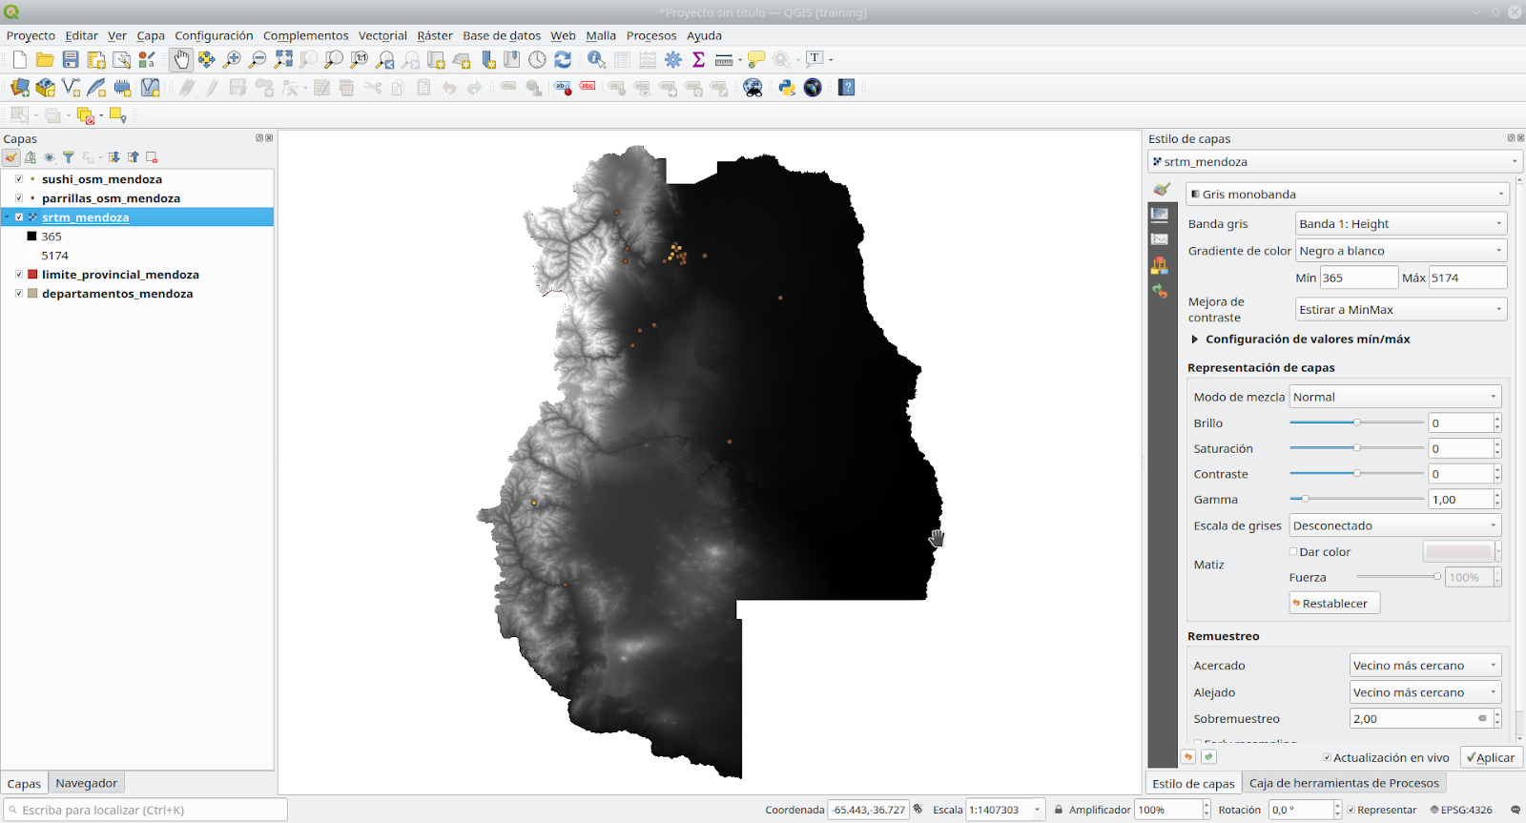Enable the Dar color checkbox
The image size is (1526, 823).
(x=1293, y=551)
